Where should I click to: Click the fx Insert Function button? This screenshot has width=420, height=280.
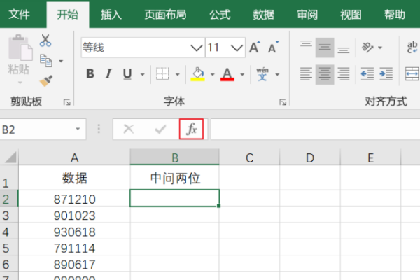pyautogui.click(x=192, y=129)
